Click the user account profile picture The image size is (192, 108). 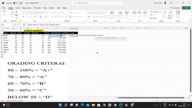click(165, 3)
